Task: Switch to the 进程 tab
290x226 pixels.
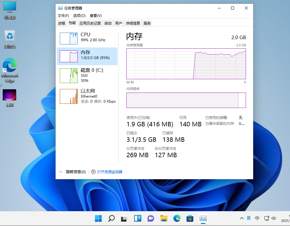Action: coord(62,23)
